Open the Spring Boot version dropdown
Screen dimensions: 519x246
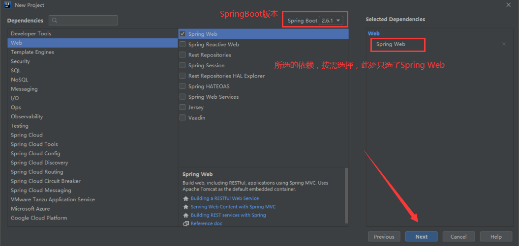[331, 21]
